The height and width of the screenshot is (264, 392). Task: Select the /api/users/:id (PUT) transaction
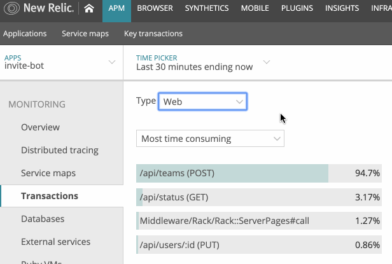259,245
